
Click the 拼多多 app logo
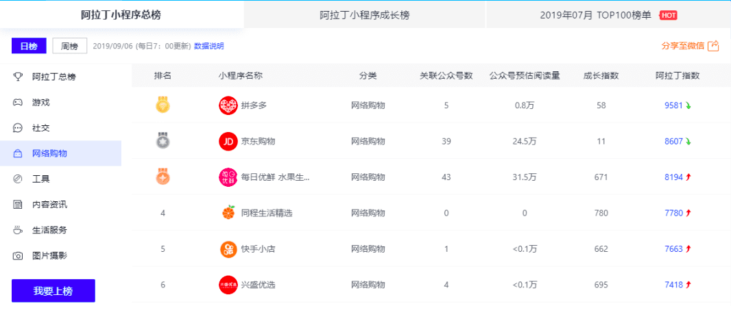[228, 105]
